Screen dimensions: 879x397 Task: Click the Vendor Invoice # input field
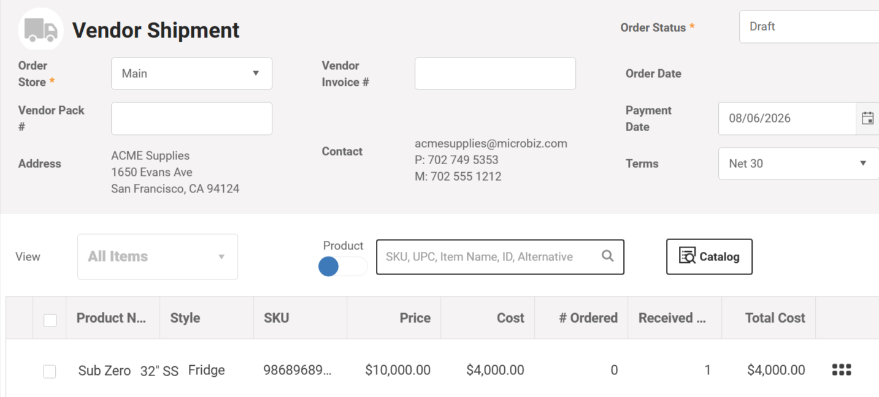pos(495,74)
